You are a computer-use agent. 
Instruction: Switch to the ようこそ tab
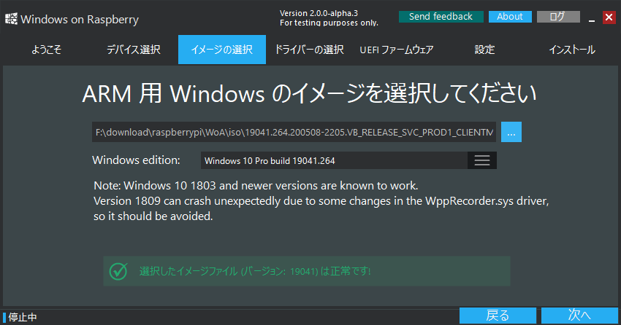click(46, 50)
